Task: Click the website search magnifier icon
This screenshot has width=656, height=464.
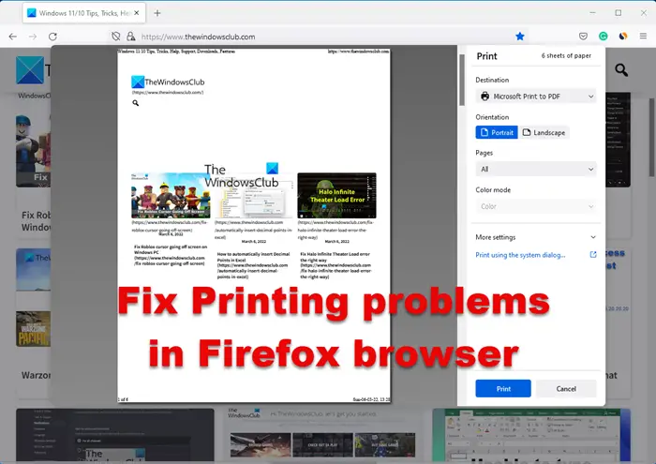Action: click(621, 70)
